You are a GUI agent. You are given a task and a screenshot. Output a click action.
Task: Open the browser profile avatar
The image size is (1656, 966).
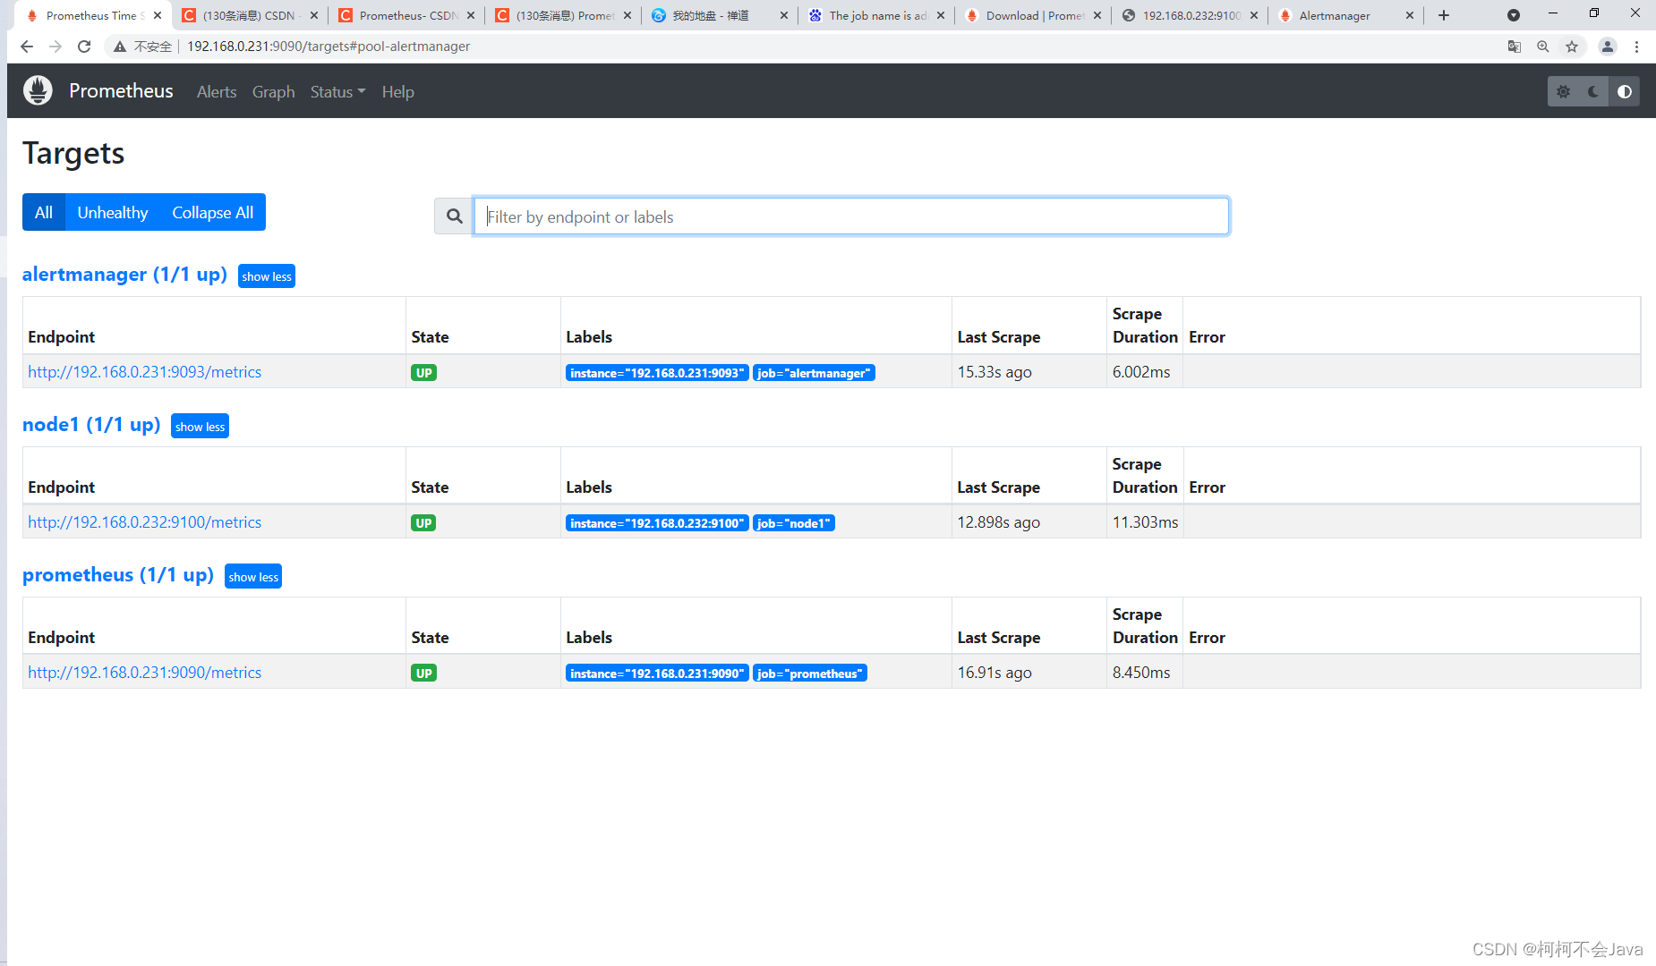[x=1608, y=47]
